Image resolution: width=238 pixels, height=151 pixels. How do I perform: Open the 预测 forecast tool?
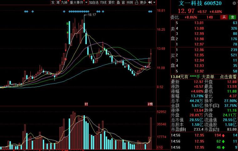[x=130, y=3]
